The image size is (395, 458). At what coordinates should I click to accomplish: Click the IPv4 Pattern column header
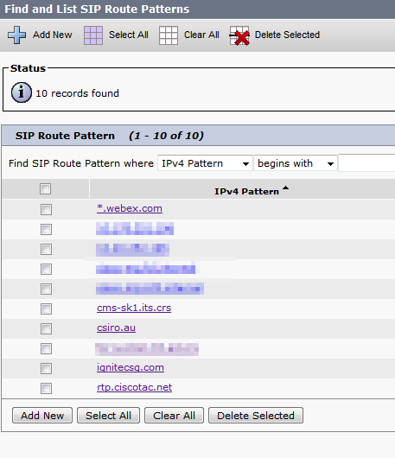coord(247,191)
